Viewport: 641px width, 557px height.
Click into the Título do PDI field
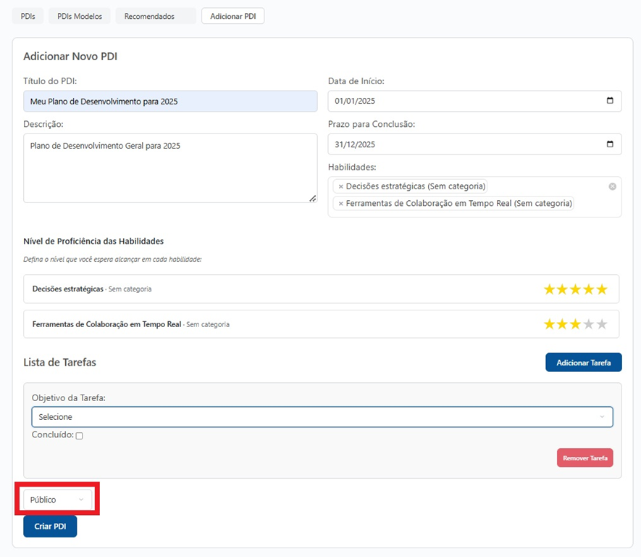pos(170,102)
